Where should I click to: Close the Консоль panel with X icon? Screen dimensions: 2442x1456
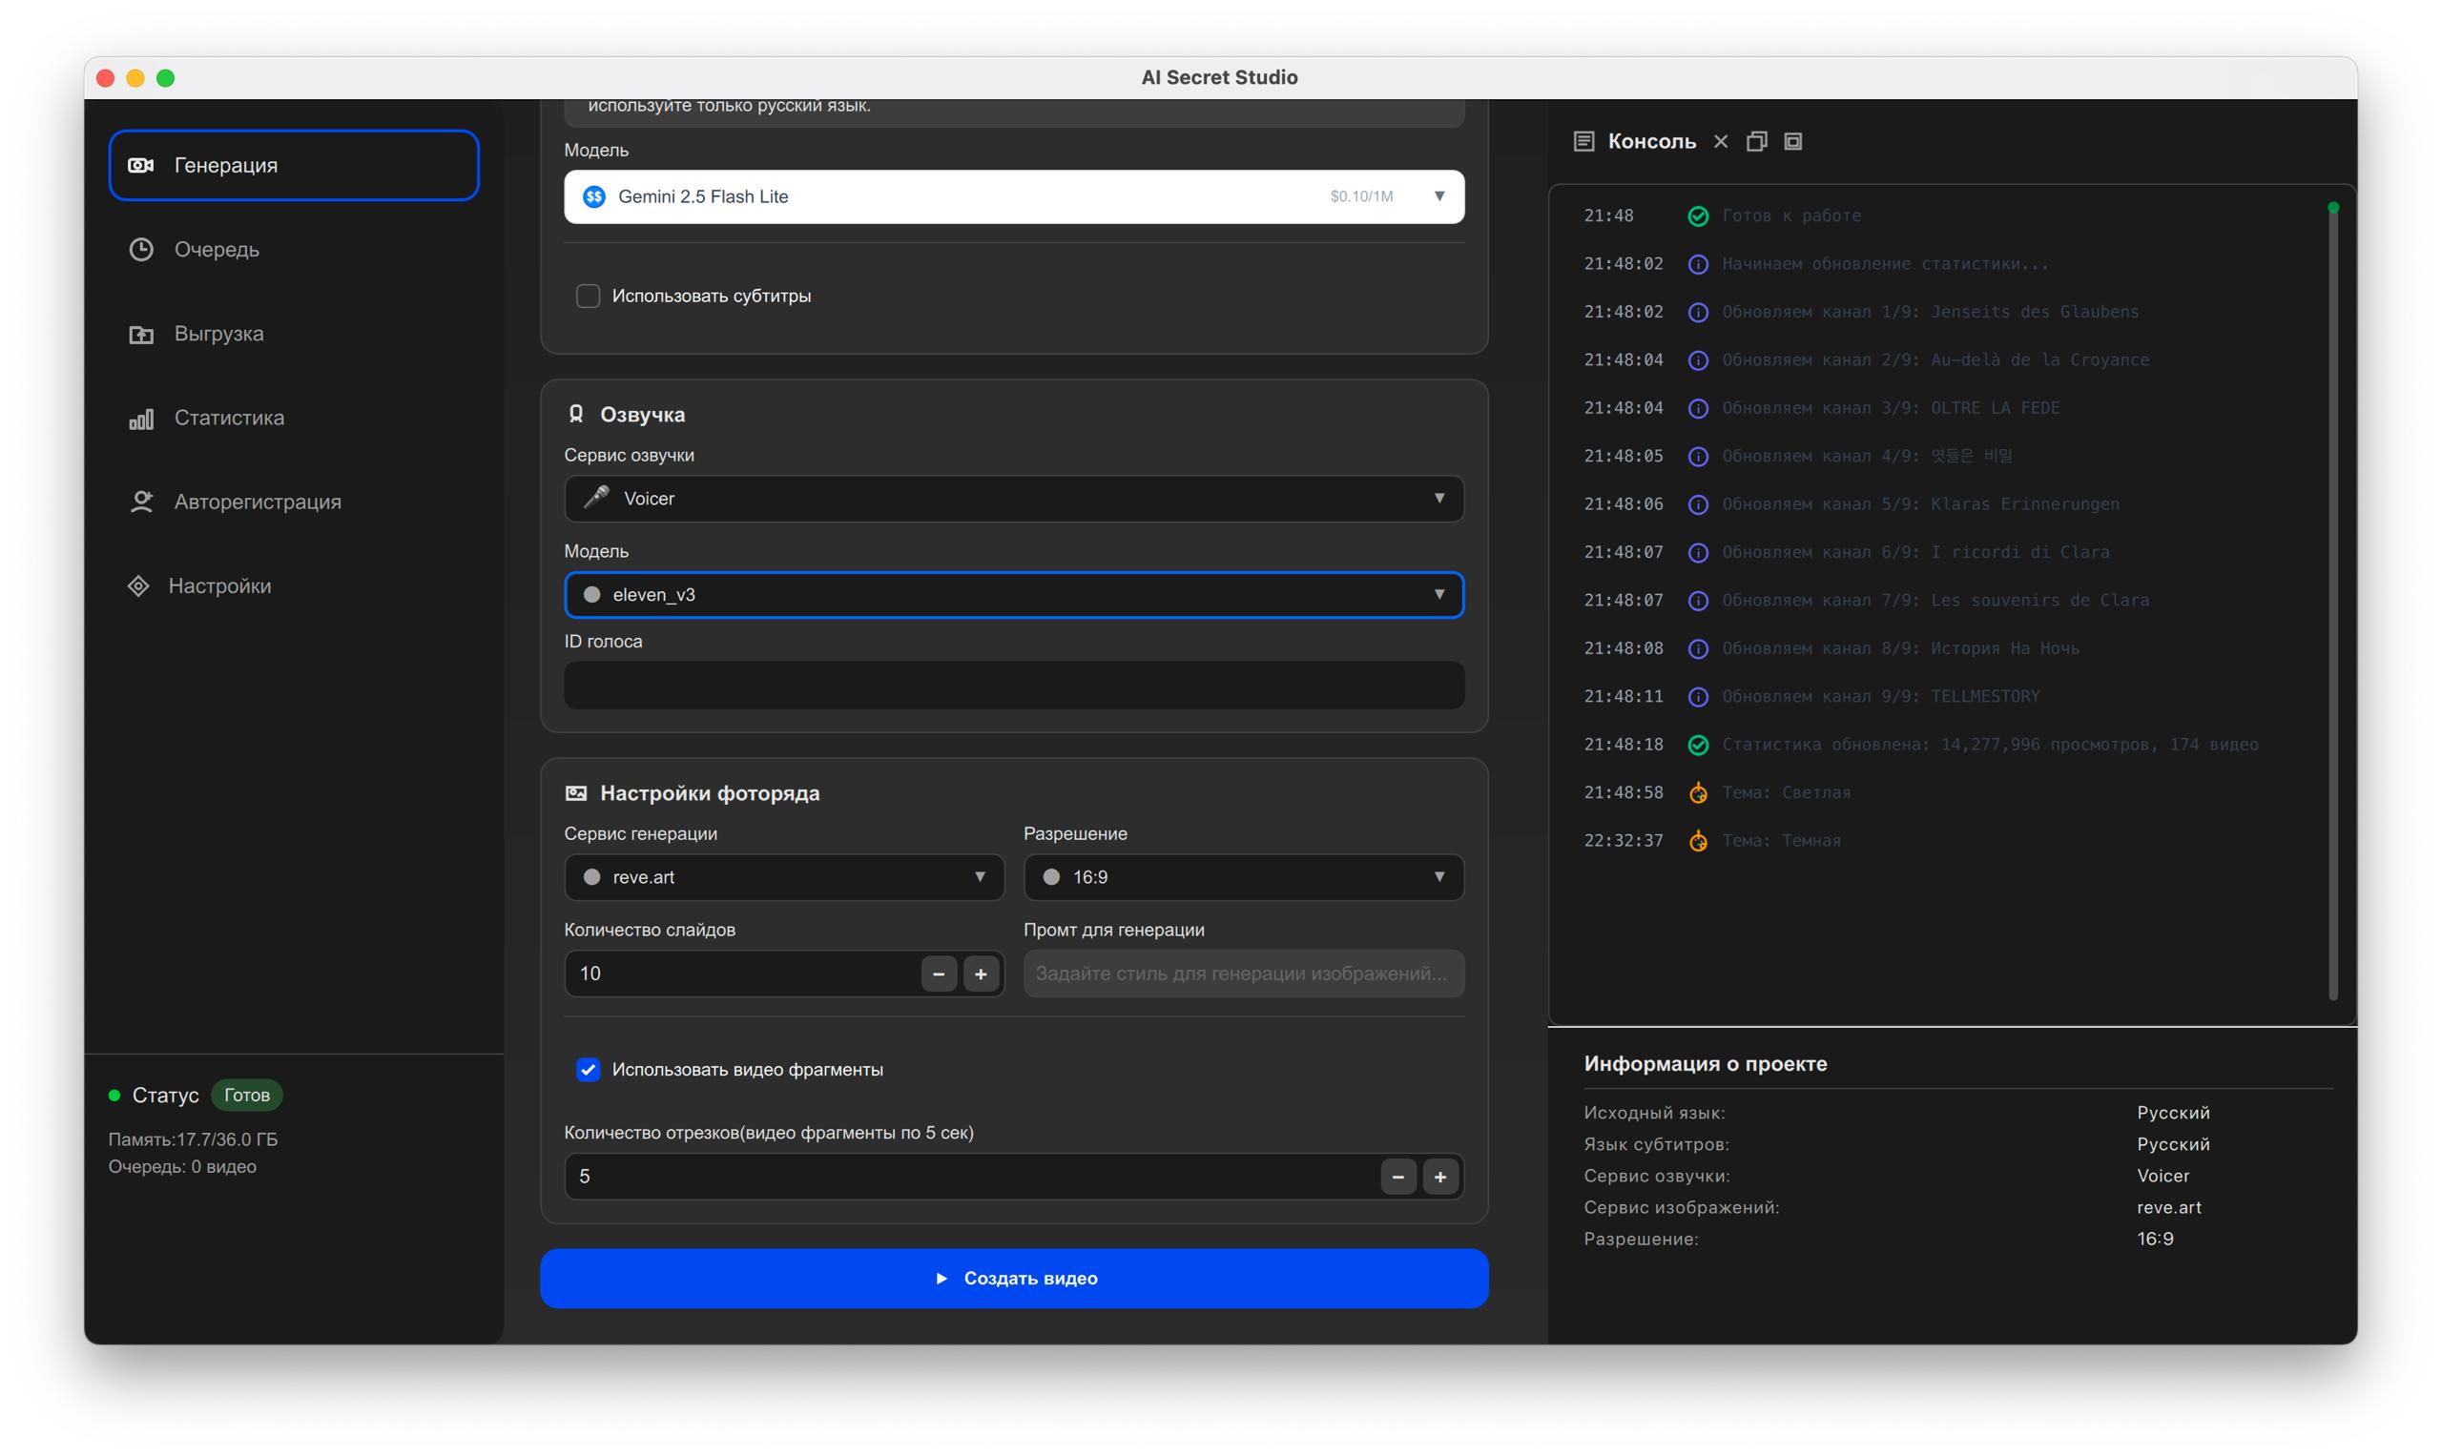click(x=1721, y=141)
